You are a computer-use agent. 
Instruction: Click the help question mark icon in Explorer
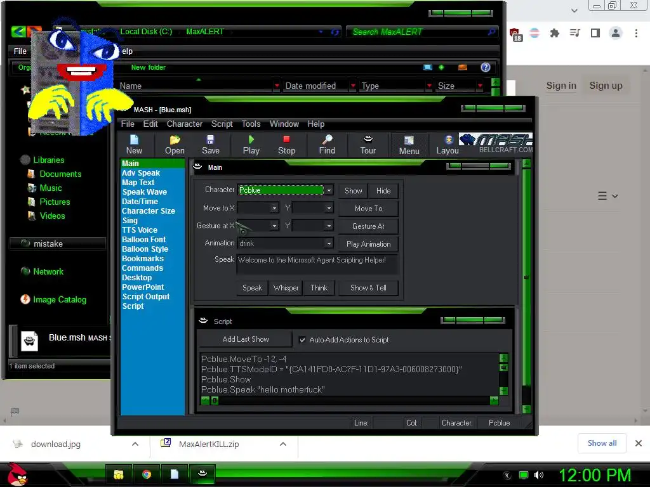click(x=486, y=67)
